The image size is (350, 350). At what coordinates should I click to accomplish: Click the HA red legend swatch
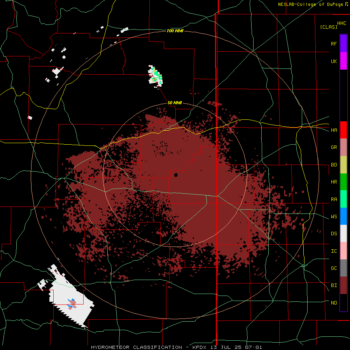343,130
